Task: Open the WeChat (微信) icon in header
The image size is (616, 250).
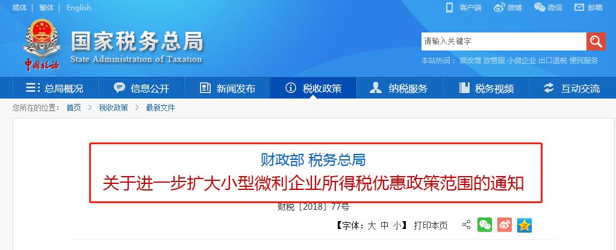Action: pyautogui.click(x=540, y=7)
